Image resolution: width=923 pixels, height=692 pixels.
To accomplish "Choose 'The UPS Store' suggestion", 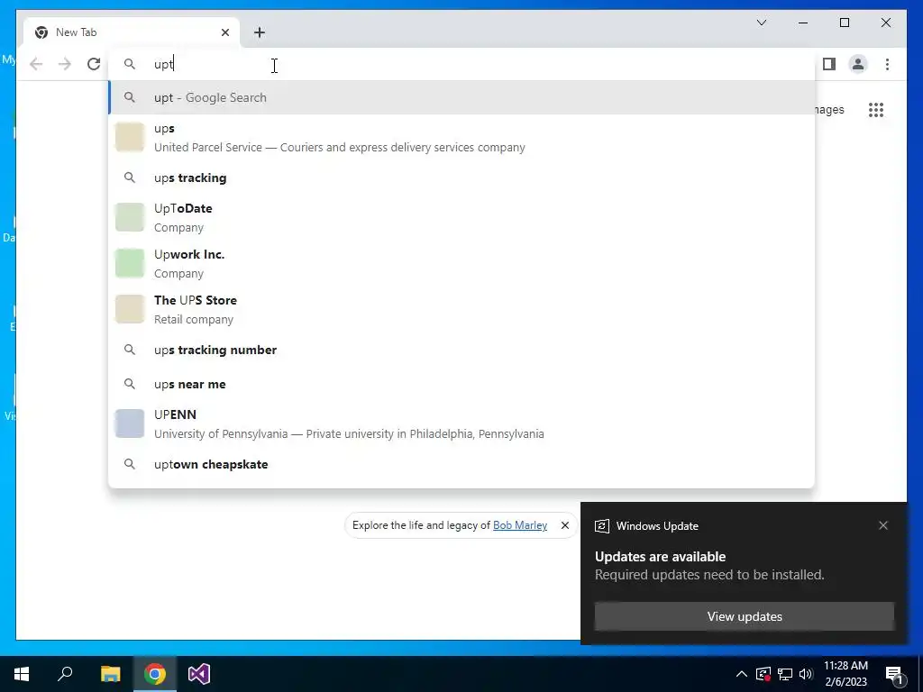I will pyautogui.click(x=461, y=309).
